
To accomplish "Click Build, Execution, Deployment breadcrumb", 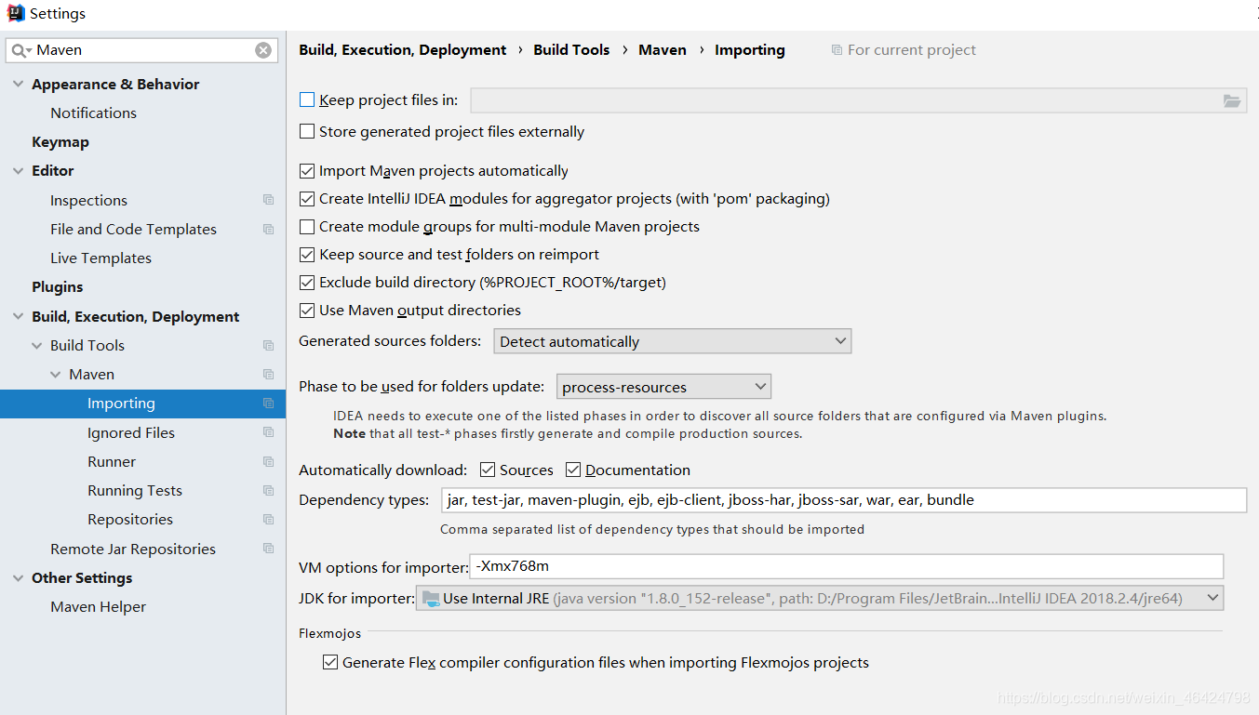I will [x=403, y=50].
